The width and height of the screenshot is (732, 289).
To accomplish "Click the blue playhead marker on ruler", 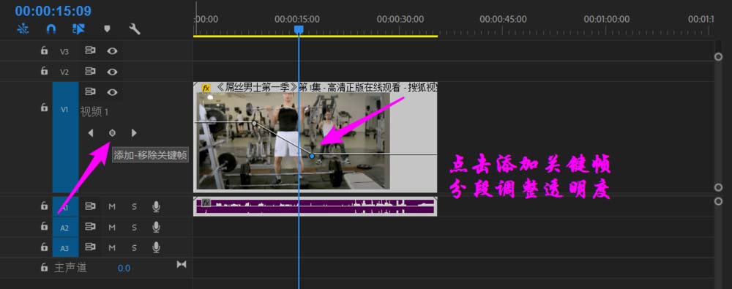I will pos(299,29).
